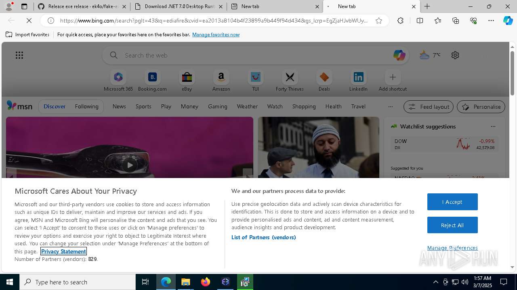Open browser Extensions icon

point(400,21)
